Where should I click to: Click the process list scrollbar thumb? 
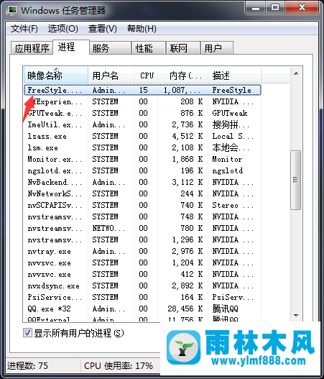(296, 180)
